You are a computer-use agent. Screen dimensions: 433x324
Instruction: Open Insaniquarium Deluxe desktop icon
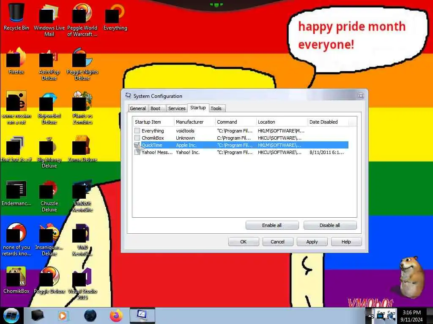point(49,240)
